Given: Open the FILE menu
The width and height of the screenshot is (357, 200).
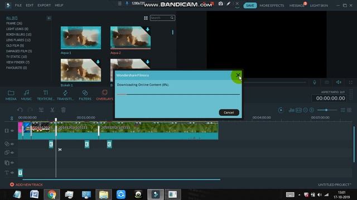Looking at the screenshot, I should click(18, 5).
